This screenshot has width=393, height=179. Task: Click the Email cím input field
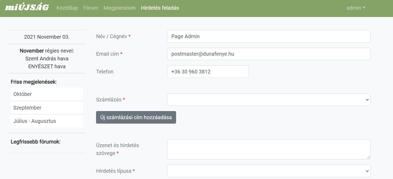coord(269,54)
